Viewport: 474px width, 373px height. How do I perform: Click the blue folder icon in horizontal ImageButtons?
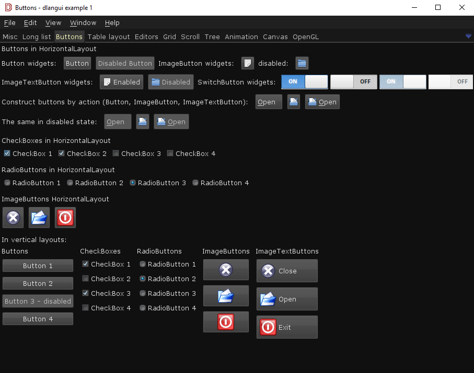(39, 218)
